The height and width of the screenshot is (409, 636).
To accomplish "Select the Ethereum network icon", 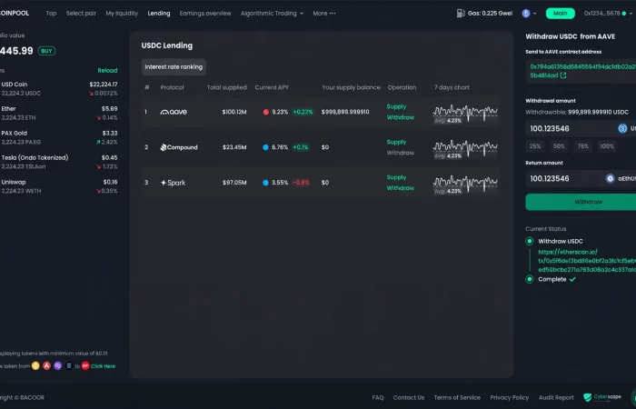I will point(526,14).
